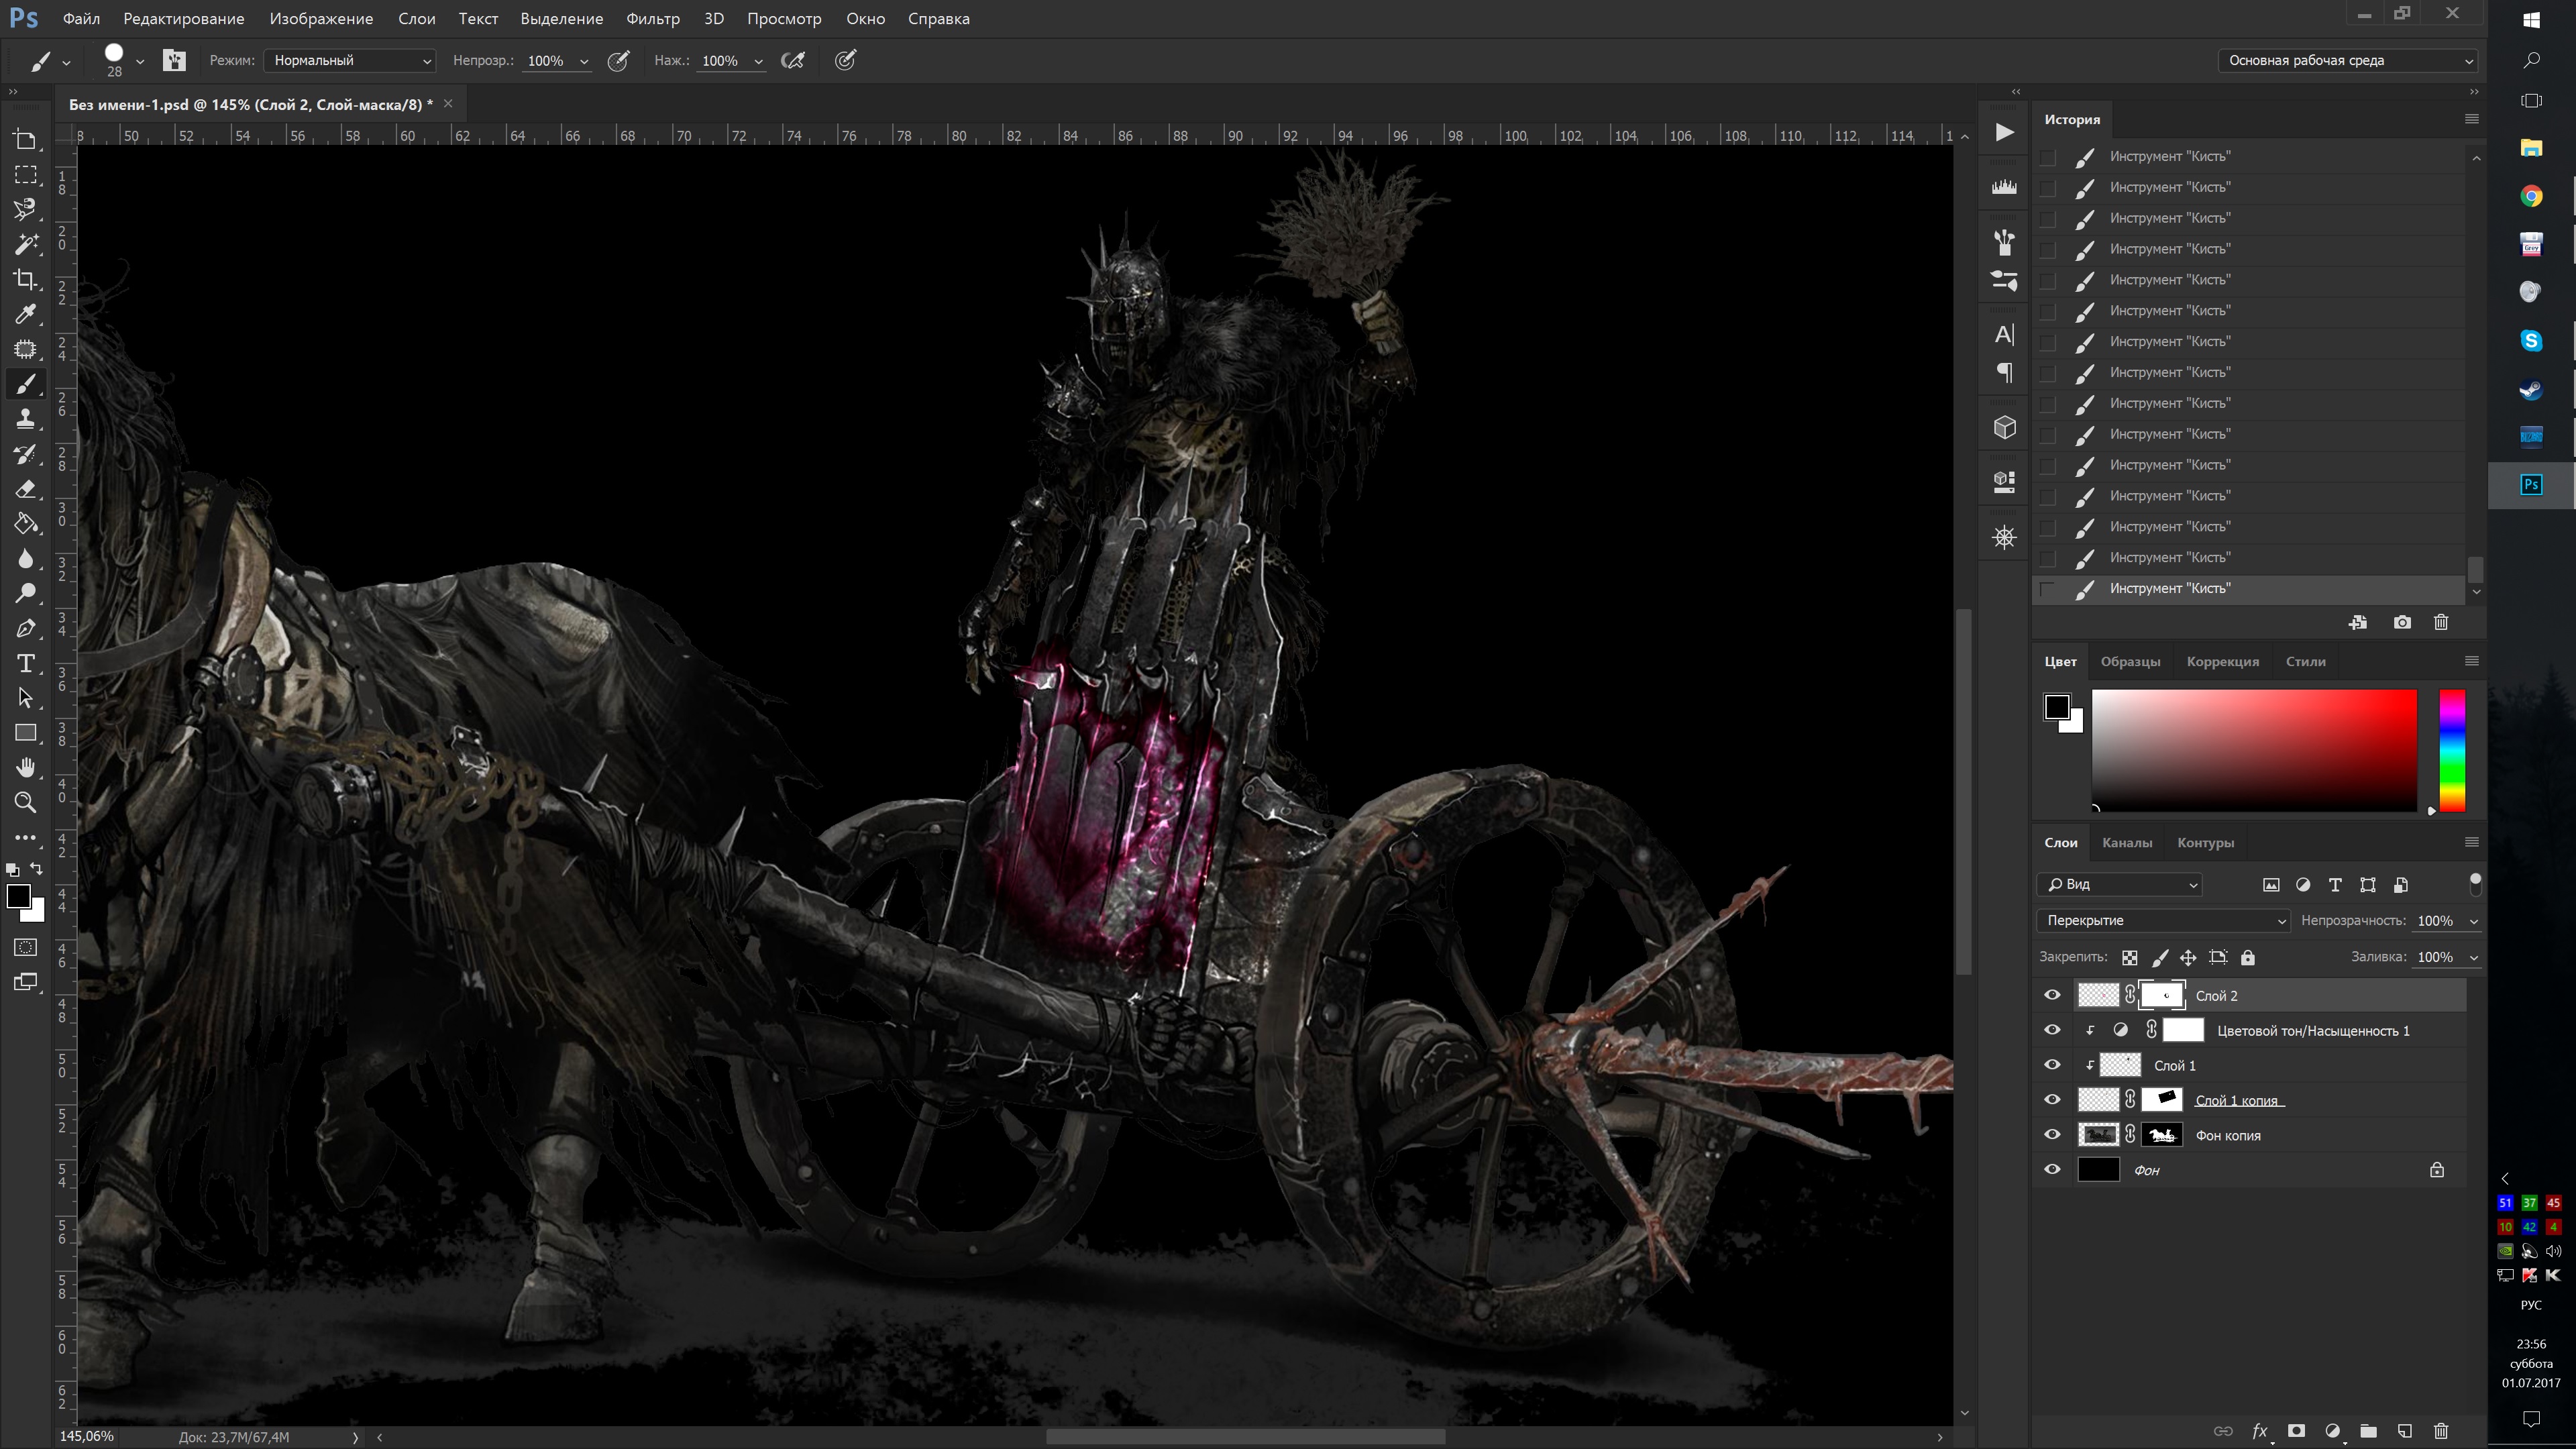Switch to the Коррекция tab
Viewport: 2576px width, 1449px height.
point(2222,662)
